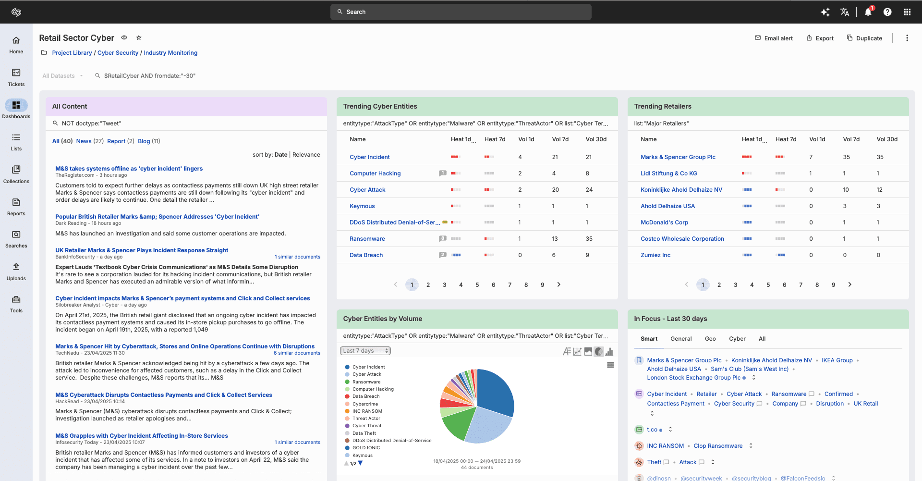Open Tickets in the sidebar

(x=16, y=77)
